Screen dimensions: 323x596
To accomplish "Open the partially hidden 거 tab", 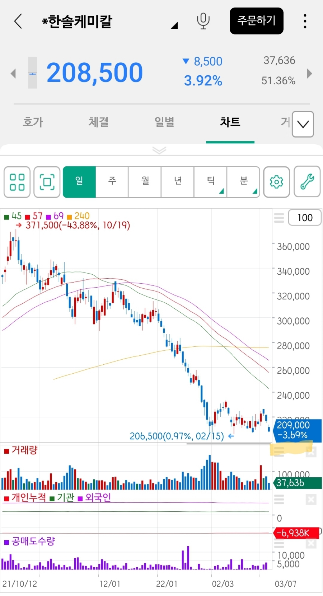I will click(x=286, y=122).
